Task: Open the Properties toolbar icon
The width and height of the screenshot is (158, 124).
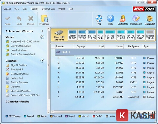Action: tap(44, 19)
